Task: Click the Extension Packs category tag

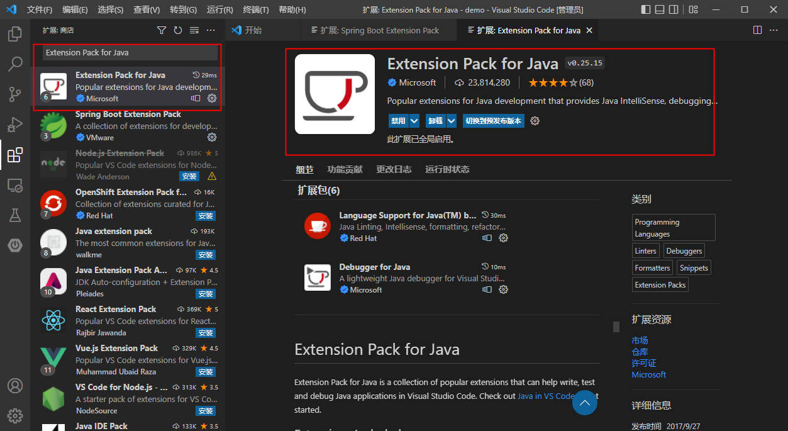Action: (x=660, y=284)
